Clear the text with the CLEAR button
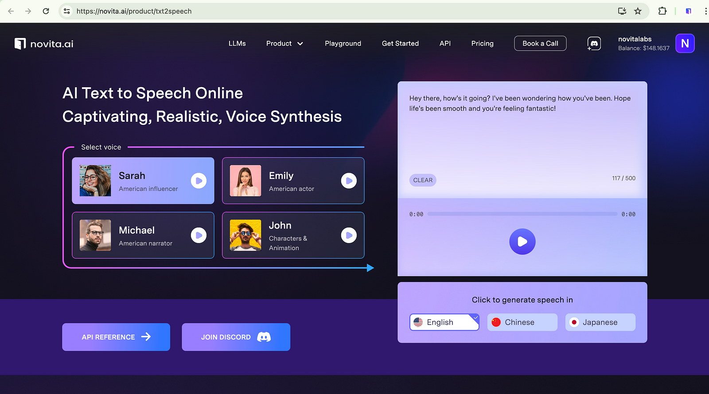 [x=423, y=180]
